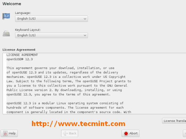Click the Language field label
The height and width of the screenshot is (139, 186).
pos(23,13)
